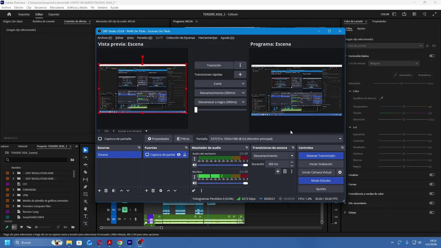Viewport: 441px width, 248px height.
Task: Mute Mic/Aux speaker icon
Action: 194,183
